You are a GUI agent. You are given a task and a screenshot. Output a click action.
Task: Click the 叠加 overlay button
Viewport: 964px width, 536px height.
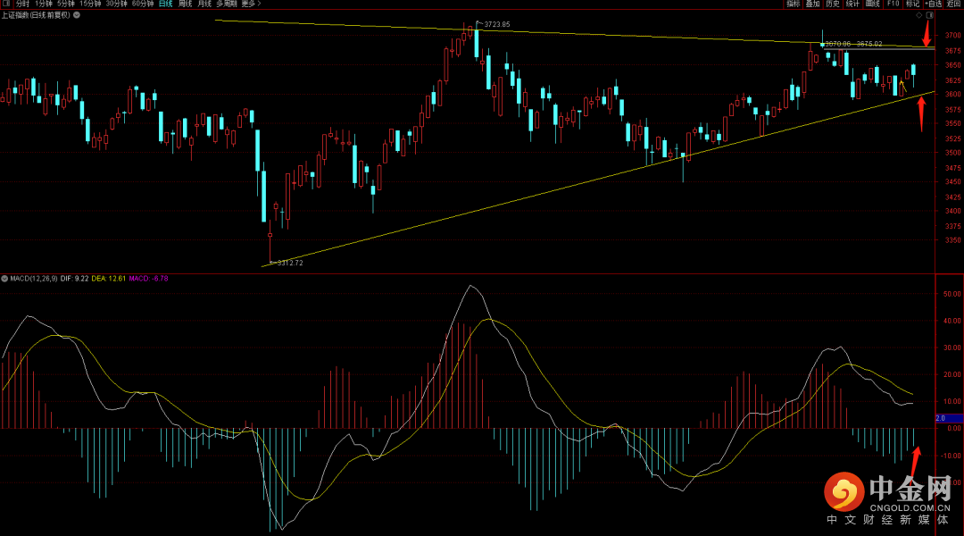(x=812, y=4)
